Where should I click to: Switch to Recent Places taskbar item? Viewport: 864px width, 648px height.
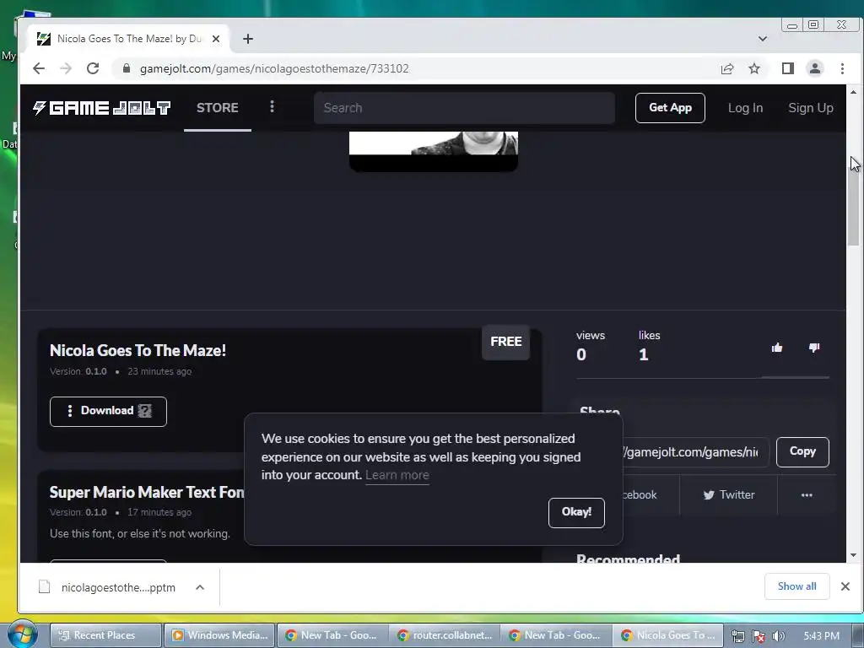[105, 635]
